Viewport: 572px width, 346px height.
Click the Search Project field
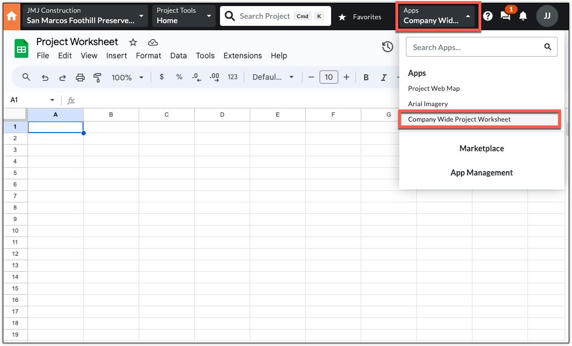click(x=276, y=16)
